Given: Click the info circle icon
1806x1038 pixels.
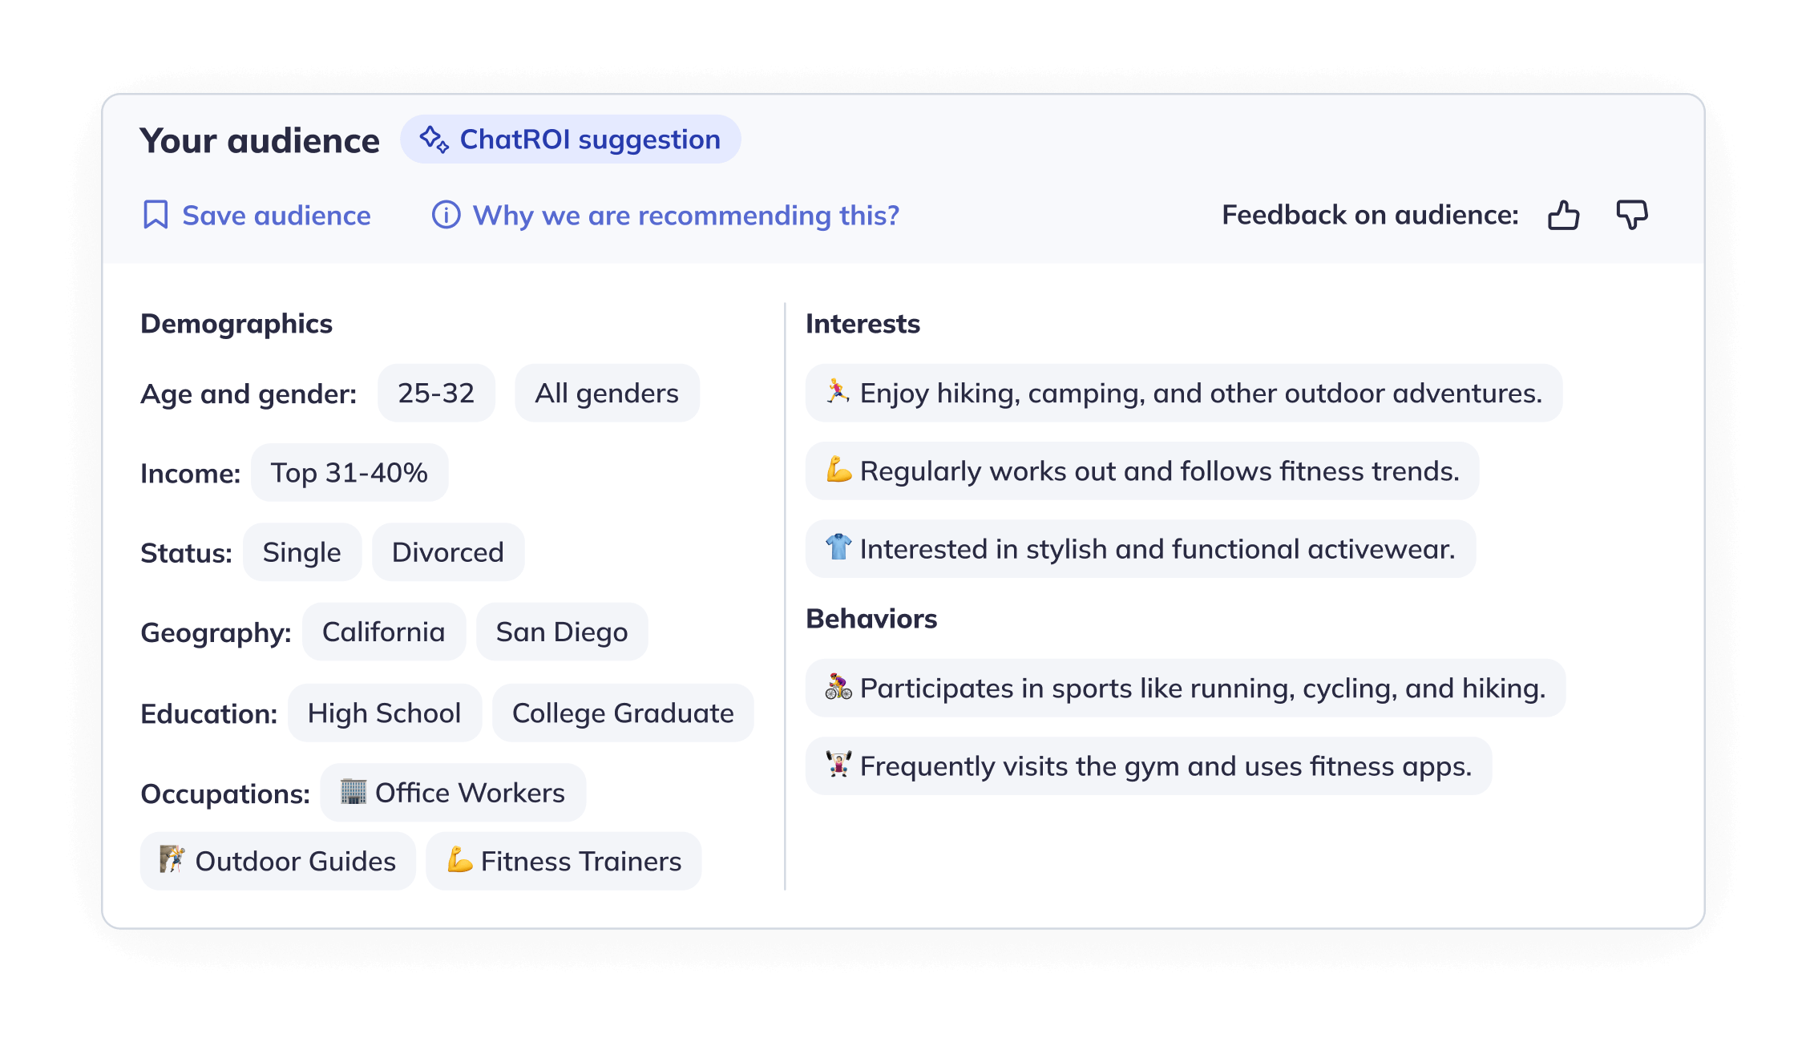Looking at the screenshot, I should pos(446,215).
